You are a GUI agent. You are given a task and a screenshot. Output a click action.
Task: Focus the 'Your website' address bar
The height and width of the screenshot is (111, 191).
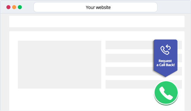pyautogui.click(x=95, y=7)
